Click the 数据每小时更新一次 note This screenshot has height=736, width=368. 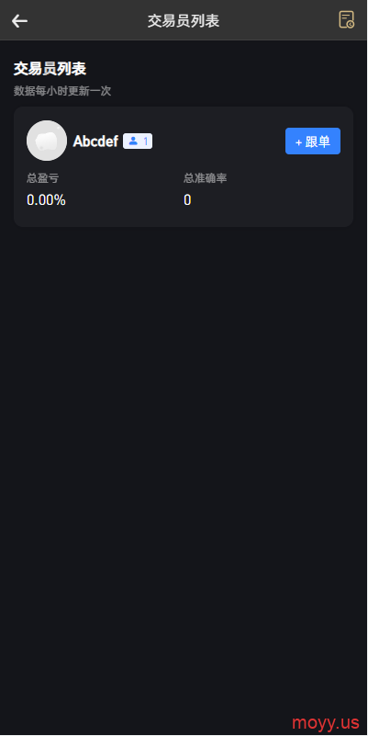62,91
